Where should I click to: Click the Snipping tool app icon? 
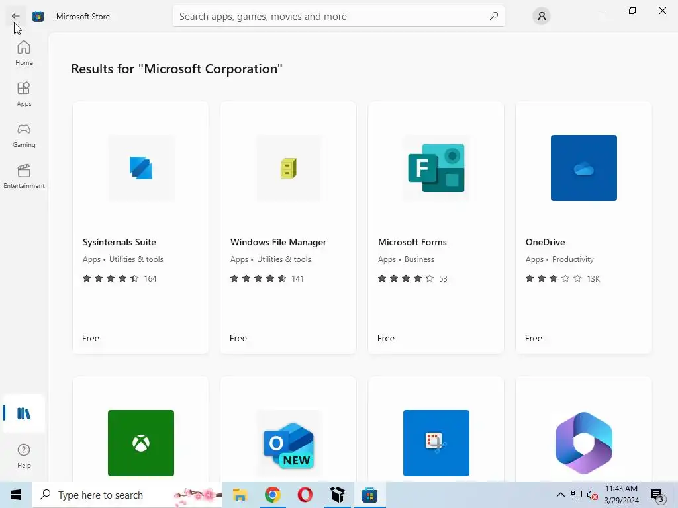436,443
